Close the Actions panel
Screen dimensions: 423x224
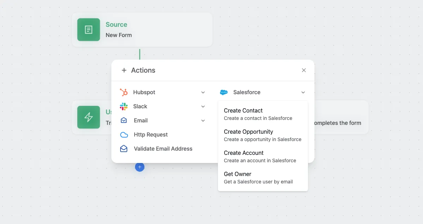tap(304, 70)
